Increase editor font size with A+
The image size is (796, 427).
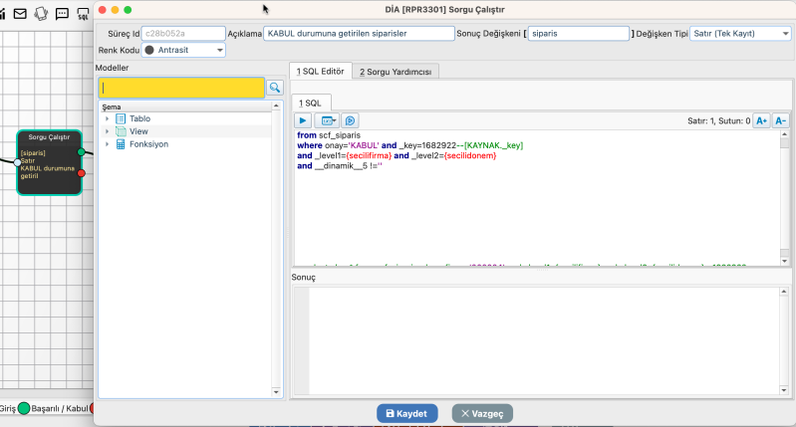pos(761,120)
